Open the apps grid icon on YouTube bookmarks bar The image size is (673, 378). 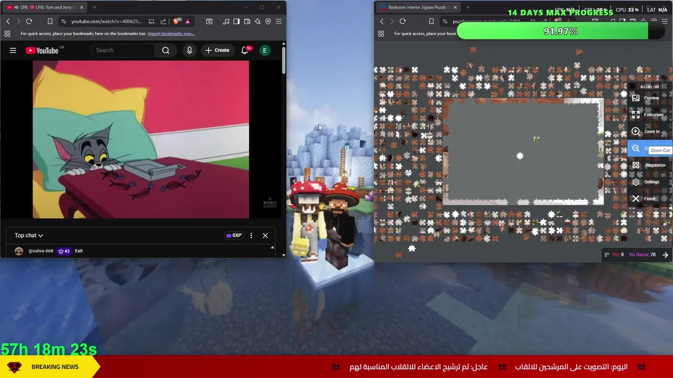[x=7, y=34]
